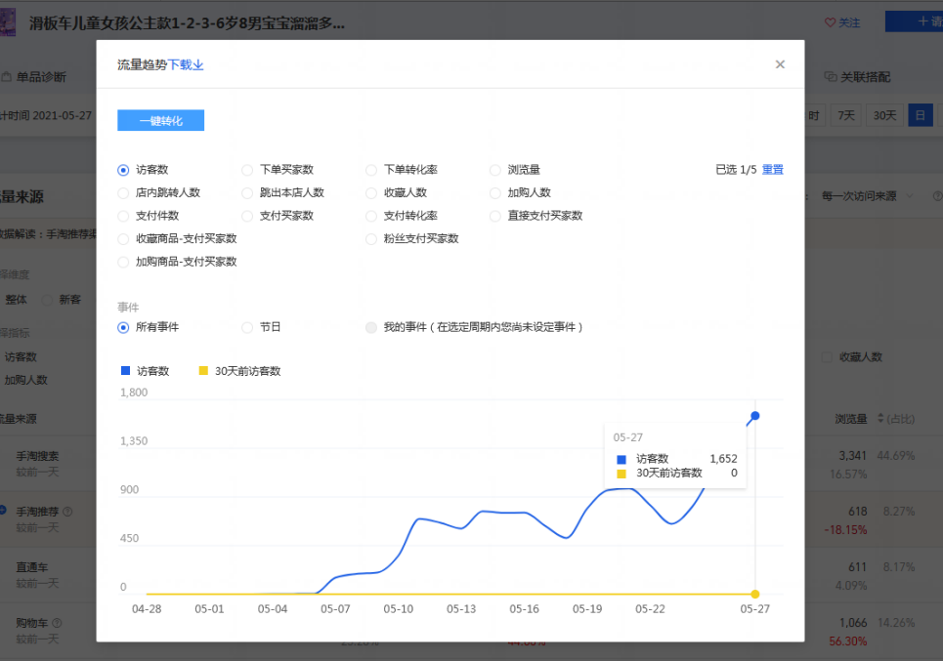Select the 收藏人数 radio button in dialog

point(371,193)
